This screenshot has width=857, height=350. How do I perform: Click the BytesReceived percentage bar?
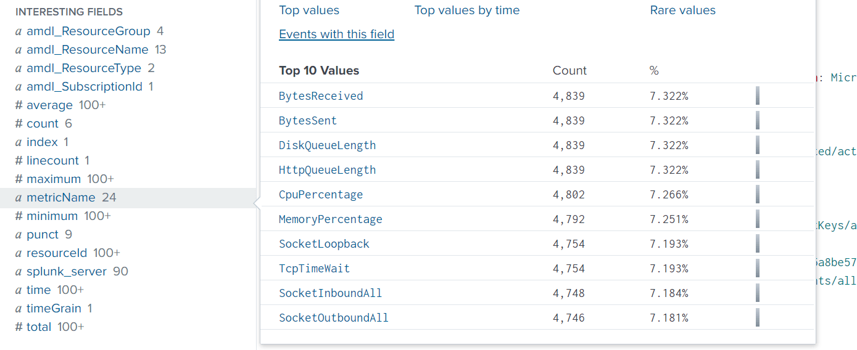pyautogui.click(x=758, y=96)
